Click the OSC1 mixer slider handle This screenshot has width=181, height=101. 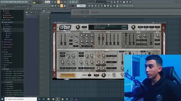coord(99,38)
